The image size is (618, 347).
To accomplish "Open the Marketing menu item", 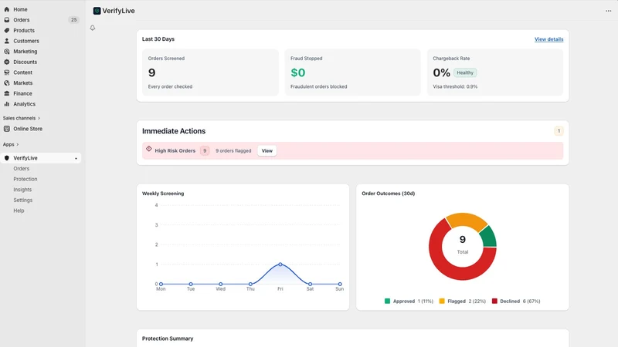I will [x=25, y=51].
